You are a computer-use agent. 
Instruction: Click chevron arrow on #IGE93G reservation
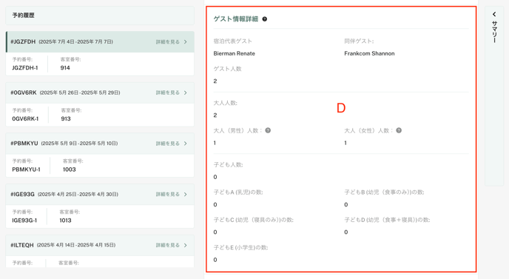coord(186,194)
